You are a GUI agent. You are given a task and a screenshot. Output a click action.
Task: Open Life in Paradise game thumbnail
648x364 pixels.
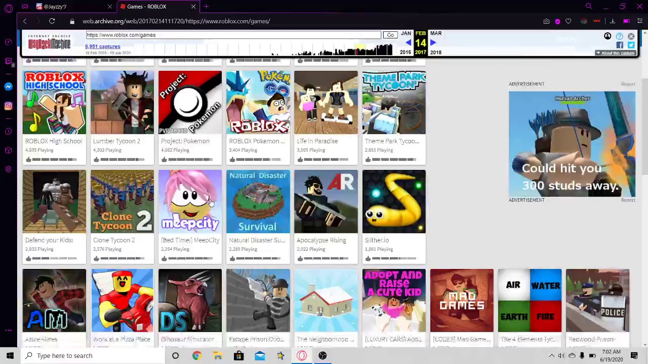(326, 102)
